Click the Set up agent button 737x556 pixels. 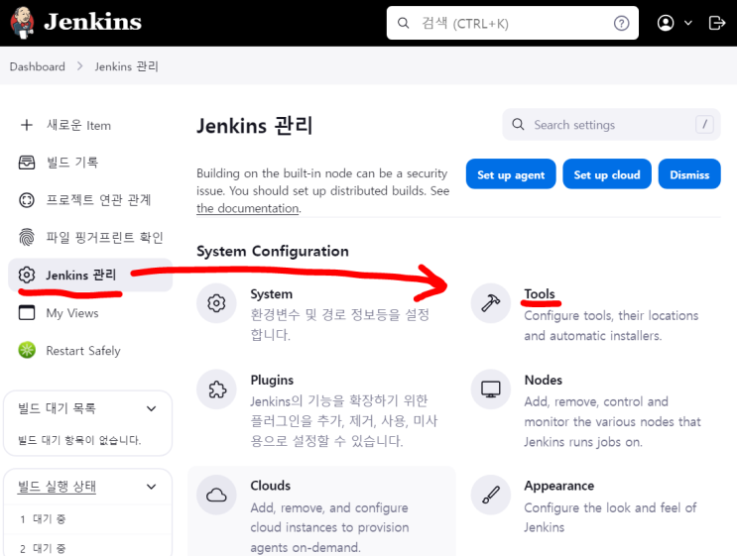click(511, 174)
